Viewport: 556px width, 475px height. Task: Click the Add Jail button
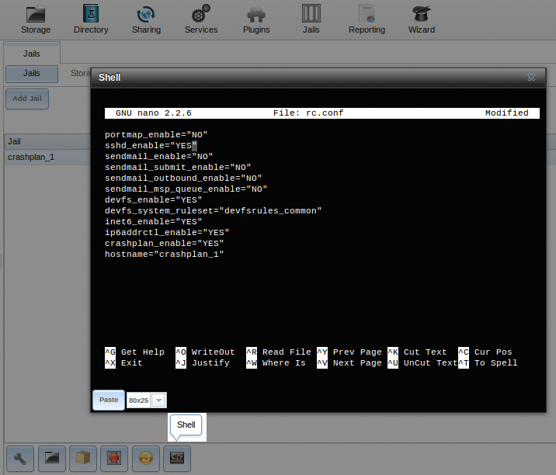click(x=27, y=99)
